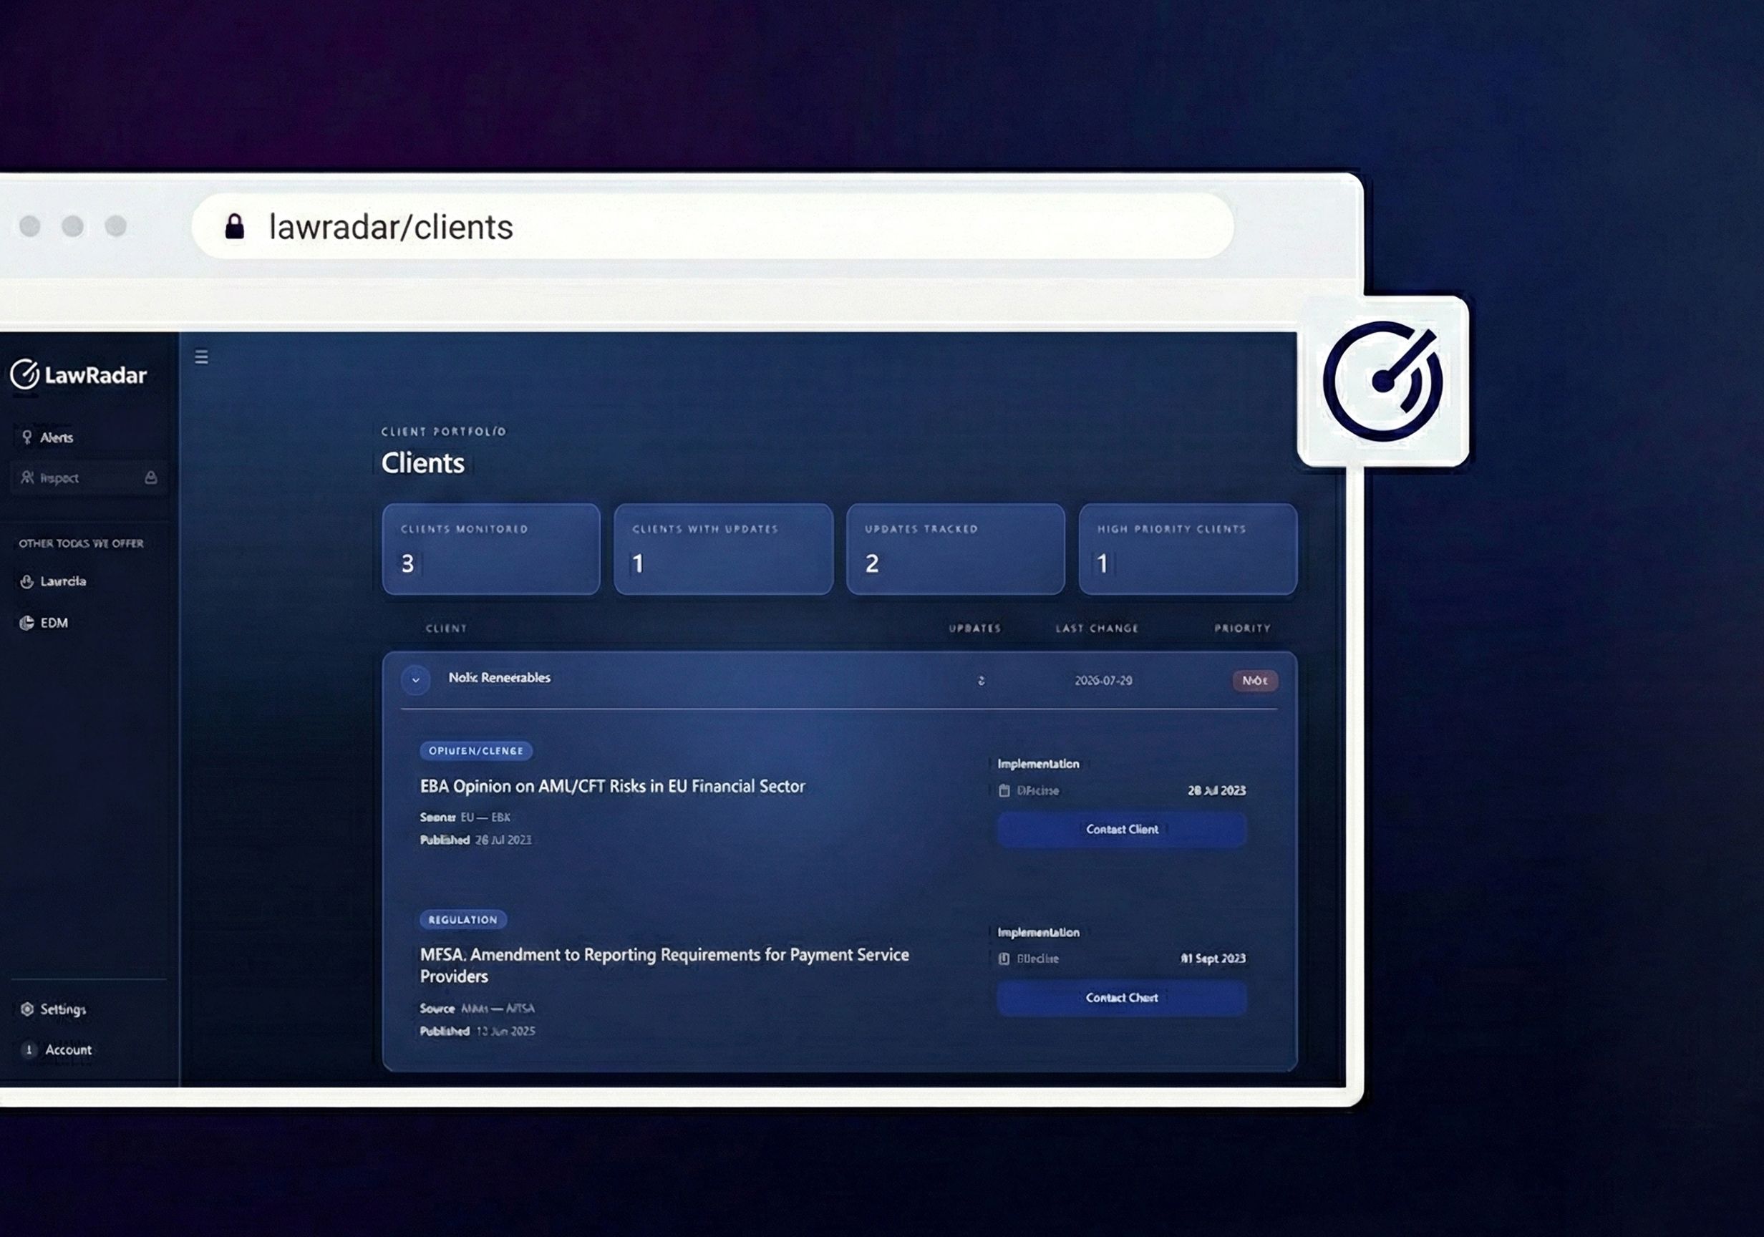Open the Laundria tool under Other Tools

click(63, 581)
